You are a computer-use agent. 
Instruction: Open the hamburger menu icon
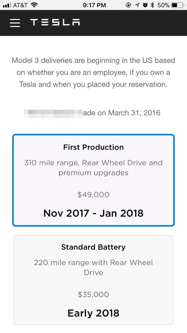tap(15, 23)
